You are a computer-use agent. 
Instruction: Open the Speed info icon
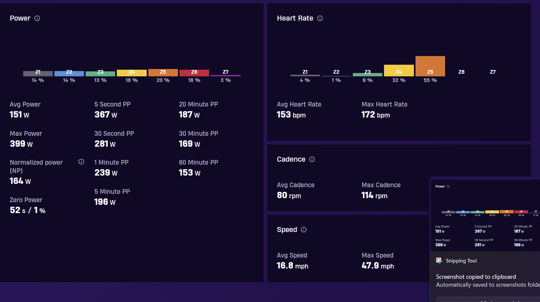coord(304,230)
